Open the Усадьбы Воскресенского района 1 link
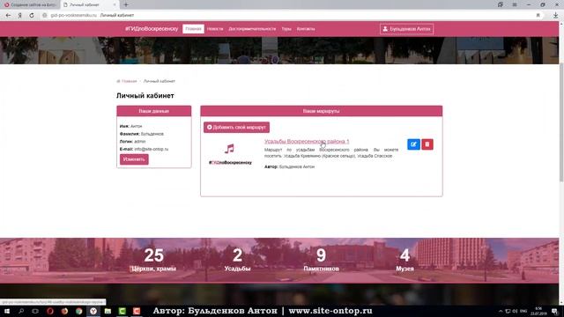This screenshot has width=564, height=317. (307, 141)
